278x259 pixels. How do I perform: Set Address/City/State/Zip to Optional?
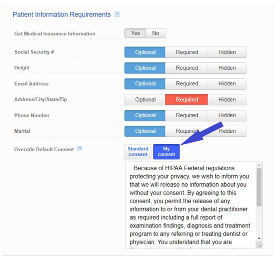click(x=145, y=100)
